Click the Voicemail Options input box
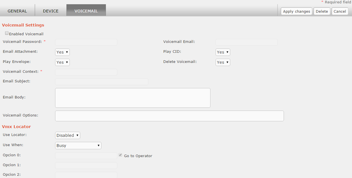 pyautogui.click(x=169, y=116)
